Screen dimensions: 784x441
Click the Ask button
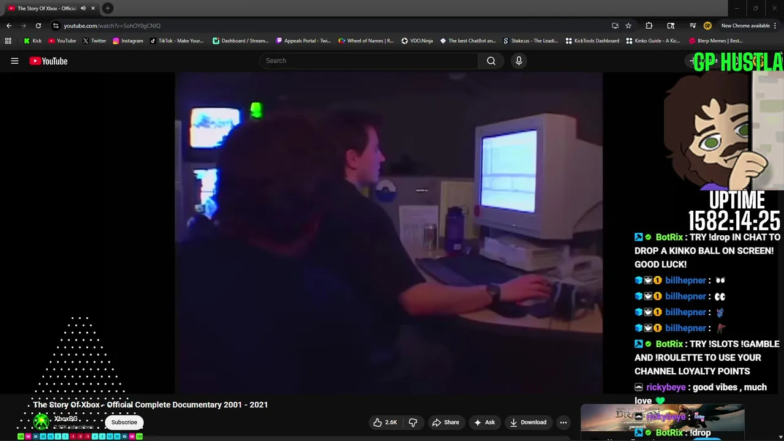484,422
